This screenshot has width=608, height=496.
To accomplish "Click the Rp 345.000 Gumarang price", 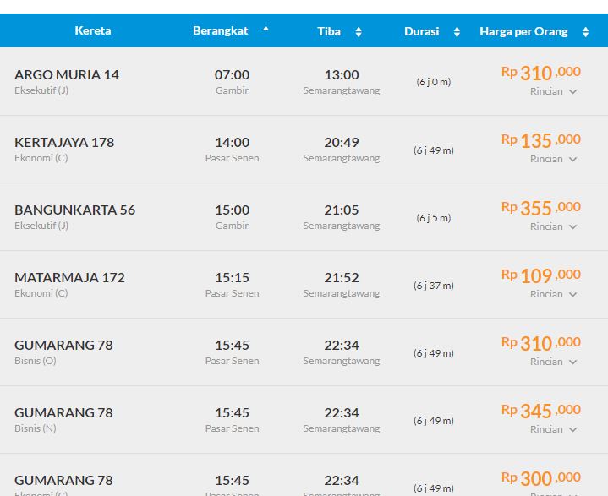I will [540, 411].
